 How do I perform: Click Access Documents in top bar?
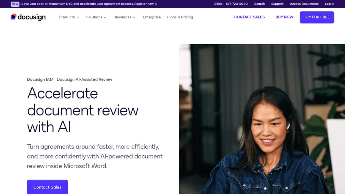tap(304, 4)
